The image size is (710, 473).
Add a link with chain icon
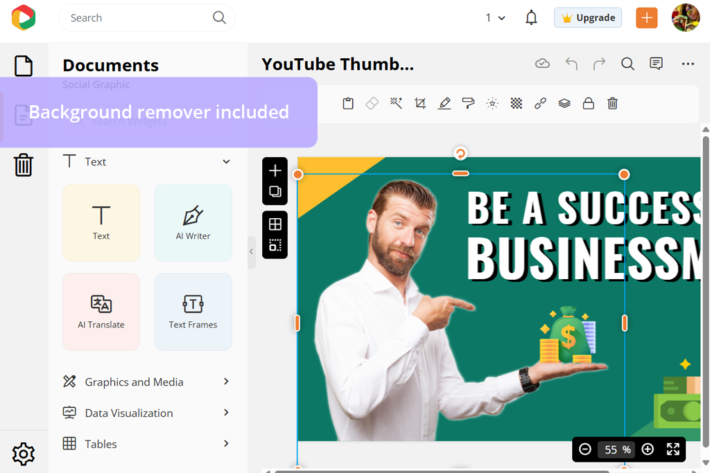pos(540,104)
